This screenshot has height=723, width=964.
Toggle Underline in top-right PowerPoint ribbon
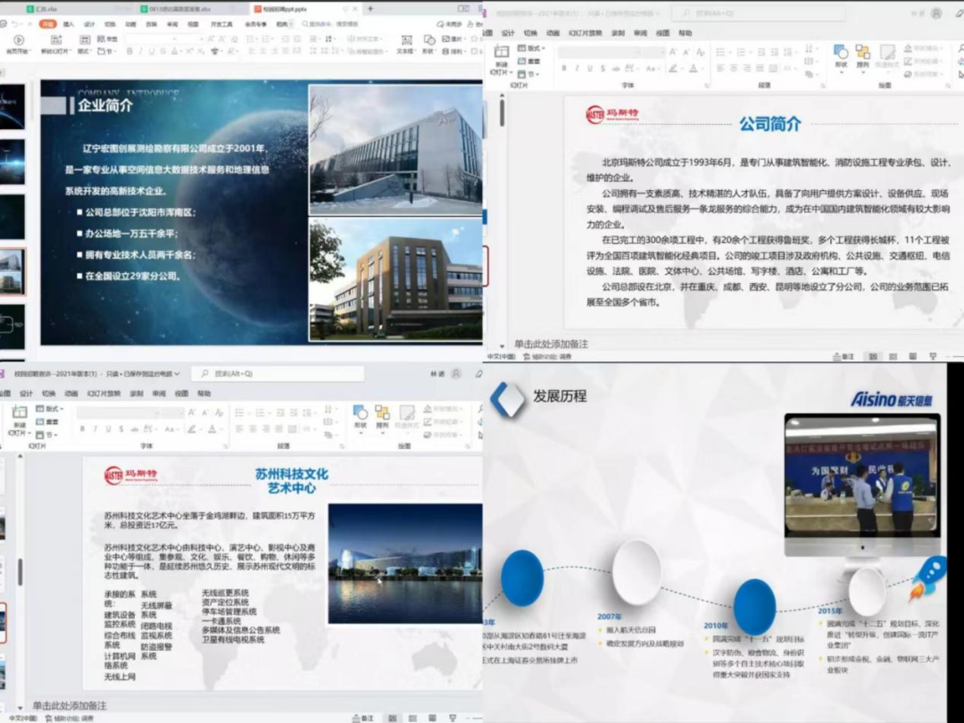590,68
